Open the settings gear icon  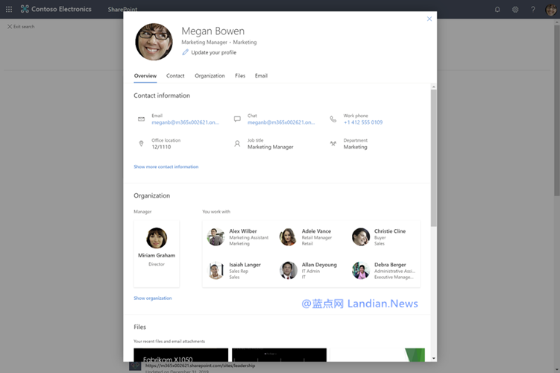tap(515, 10)
